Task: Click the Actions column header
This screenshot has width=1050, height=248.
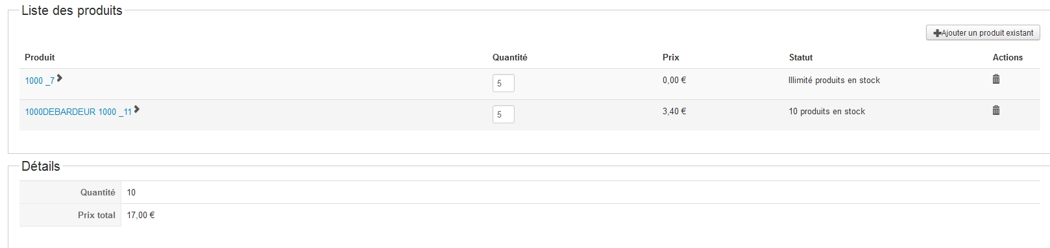Action: click(x=1008, y=57)
